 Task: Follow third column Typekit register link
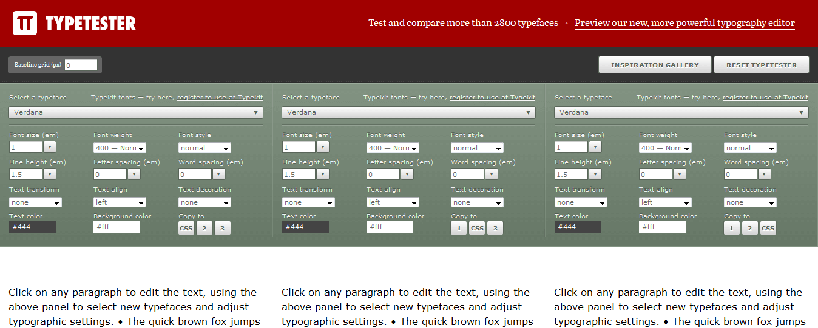pyautogui.click(x=765, y=98)
